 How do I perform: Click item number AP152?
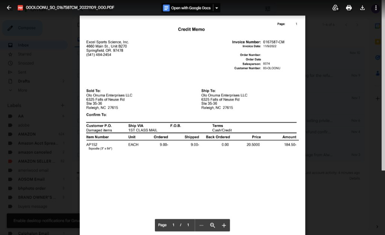(92, 145)
